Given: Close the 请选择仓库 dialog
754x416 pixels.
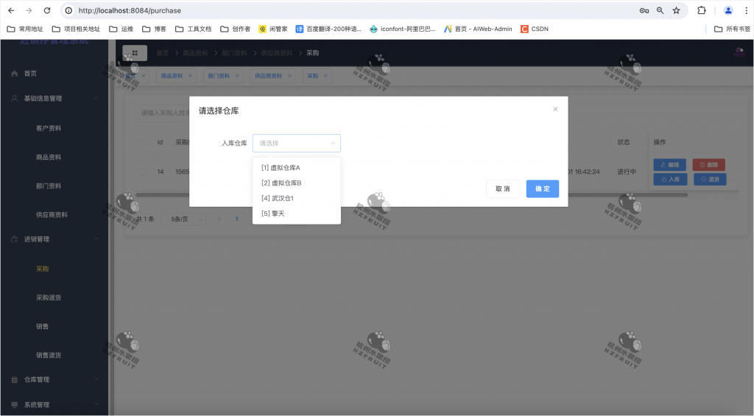Looking at the screenshot, I should tap(555, 109).
